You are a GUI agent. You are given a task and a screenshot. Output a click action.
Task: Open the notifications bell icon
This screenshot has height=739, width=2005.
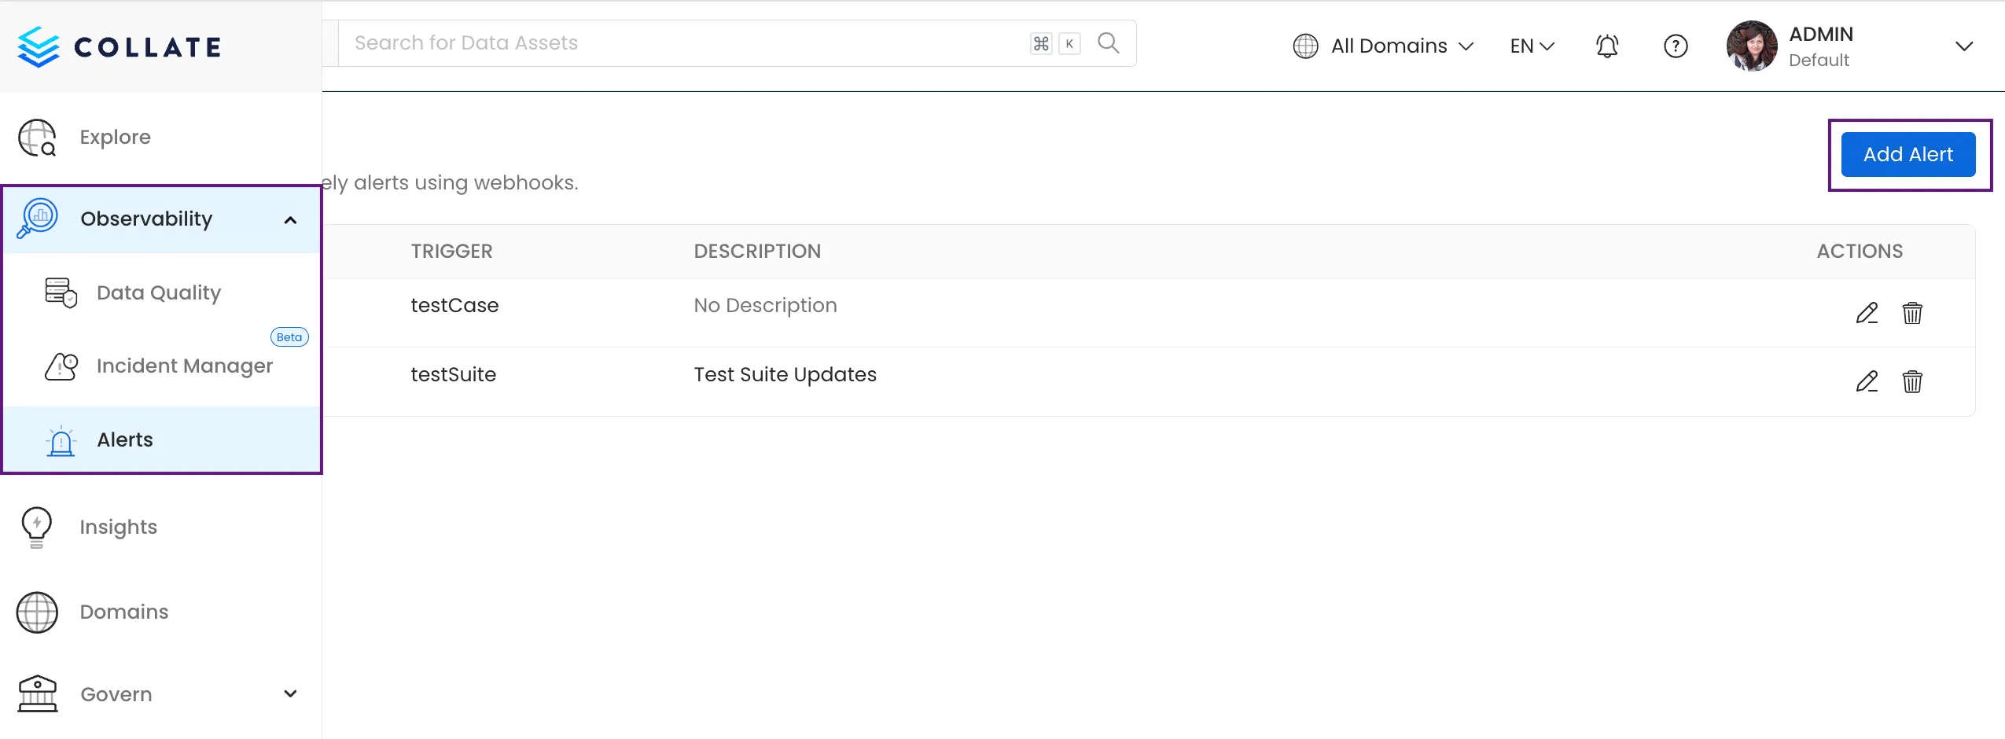pyautogui.click(x=1606, y=46)
